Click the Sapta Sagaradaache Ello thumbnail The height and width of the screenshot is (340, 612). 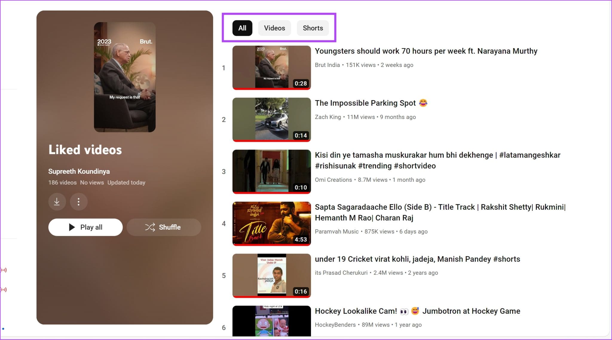click(x=271, y=223)
